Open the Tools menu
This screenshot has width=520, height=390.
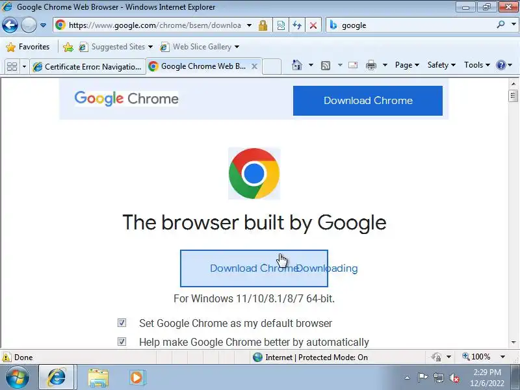[477, 65]
